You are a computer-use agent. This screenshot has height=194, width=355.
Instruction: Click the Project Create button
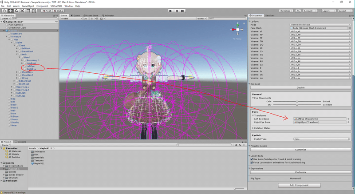pos(5,145)
